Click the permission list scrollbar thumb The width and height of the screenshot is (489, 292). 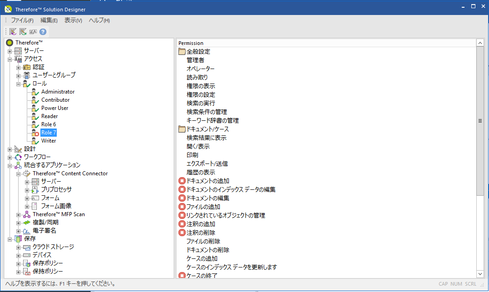click(480, 121)
